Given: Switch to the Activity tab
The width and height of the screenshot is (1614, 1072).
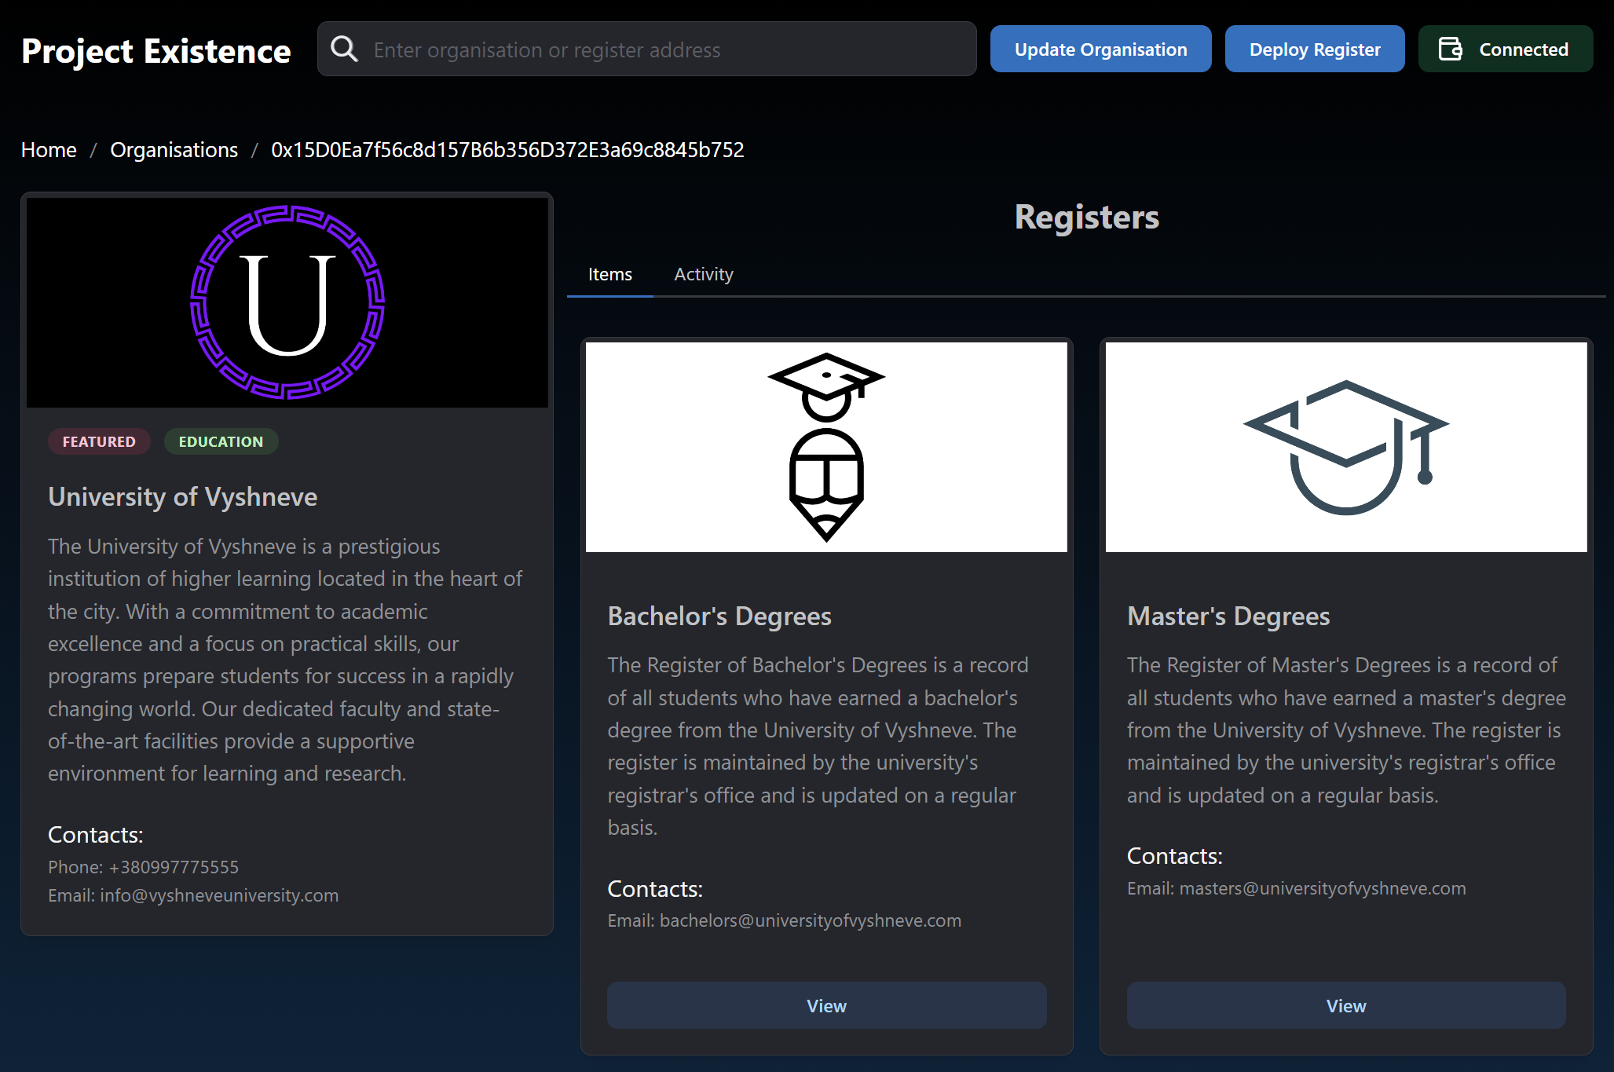Looking at the screenshot, I should (703, 275).
